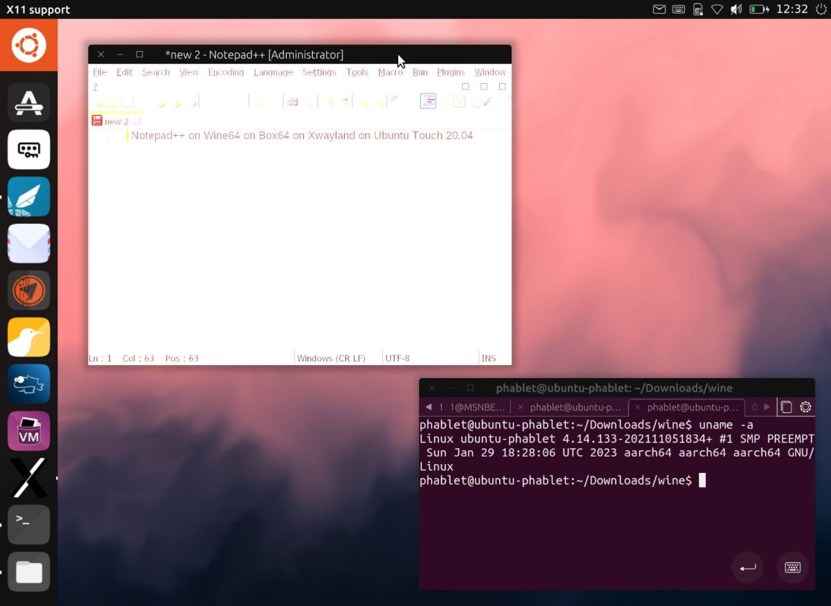Click the battery indicator in top panel
Image resolution: width=831 pixels, height=606 pixels.
tap(759, 10)
